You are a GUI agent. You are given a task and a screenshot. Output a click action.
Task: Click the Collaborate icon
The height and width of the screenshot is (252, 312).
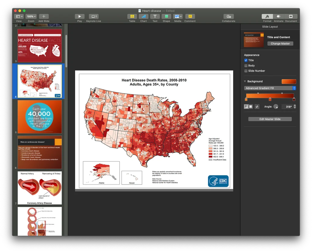tap(229, 16)
